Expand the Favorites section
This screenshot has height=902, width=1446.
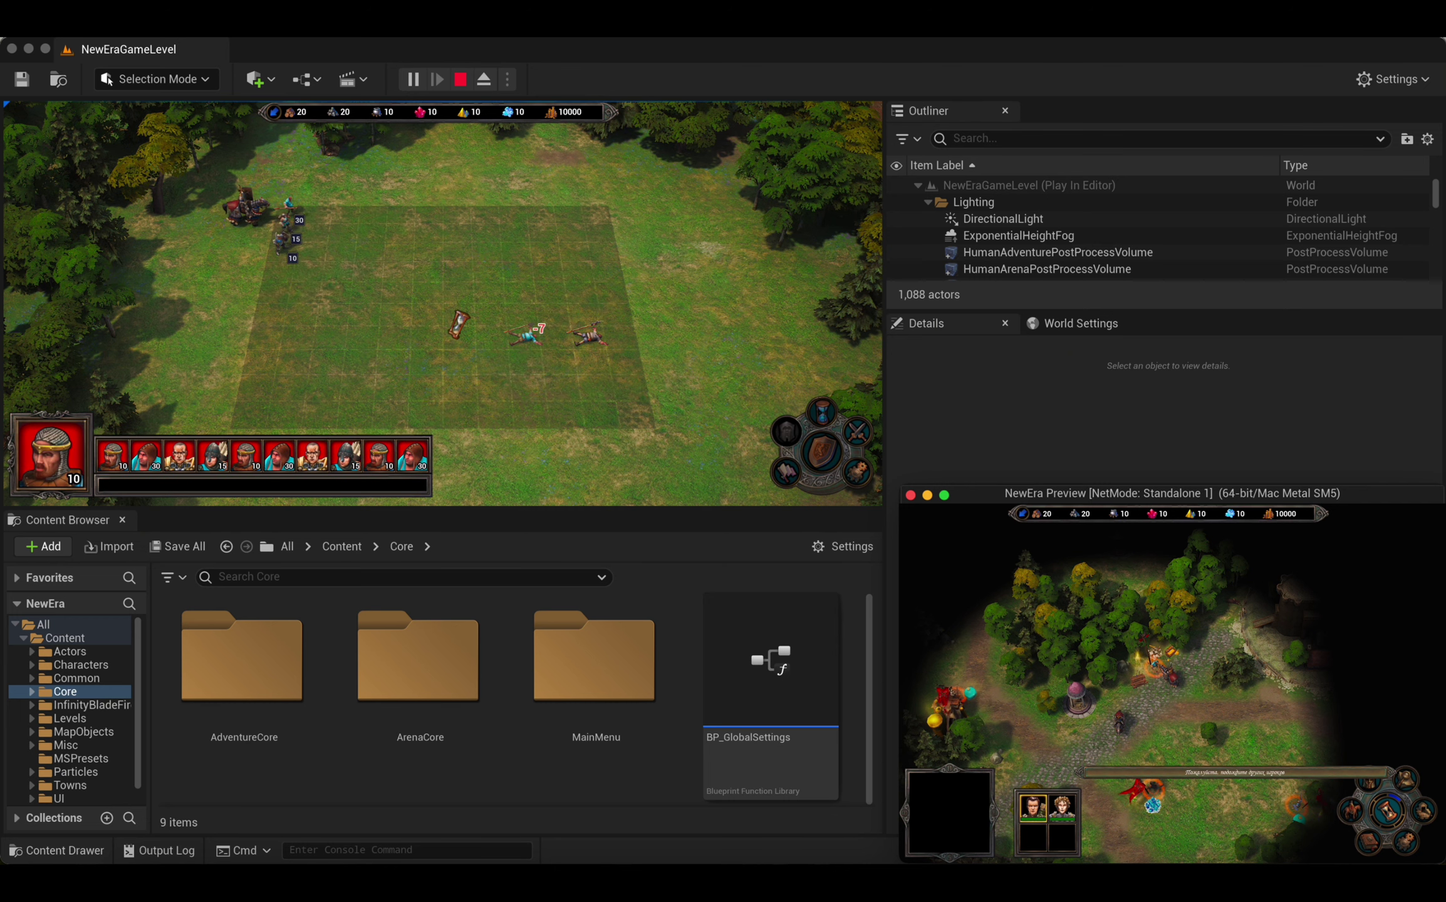(x=17, y=578)
